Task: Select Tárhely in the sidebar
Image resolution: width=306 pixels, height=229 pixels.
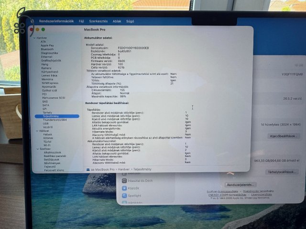Action: click(x=47, y=113)
